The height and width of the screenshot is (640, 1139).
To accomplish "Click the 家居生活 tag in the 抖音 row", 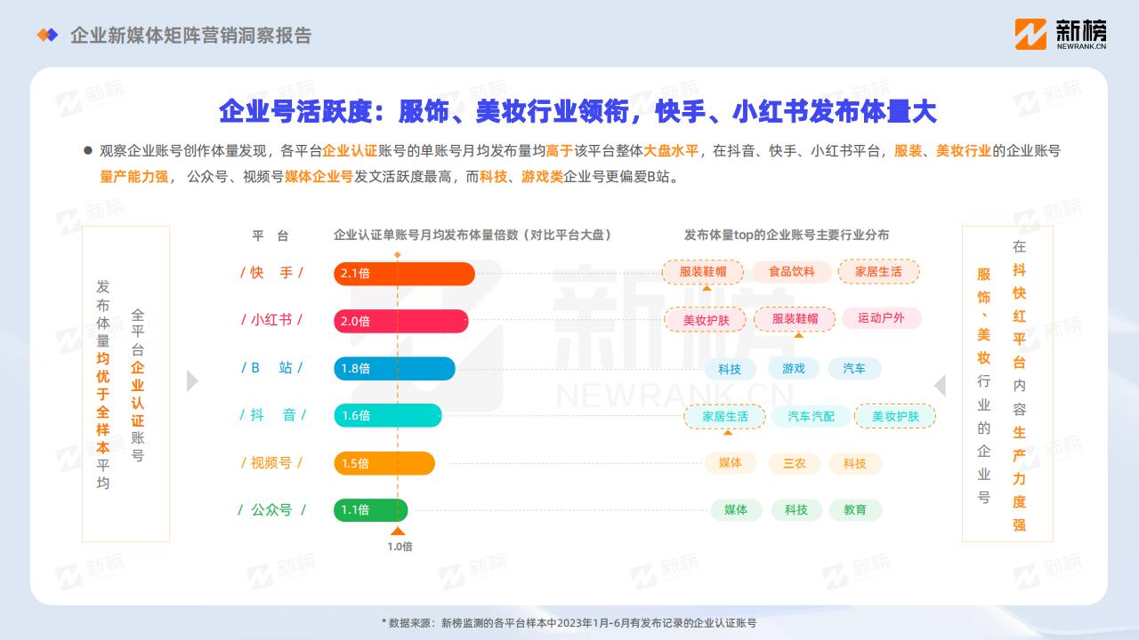I will point(725,416).
